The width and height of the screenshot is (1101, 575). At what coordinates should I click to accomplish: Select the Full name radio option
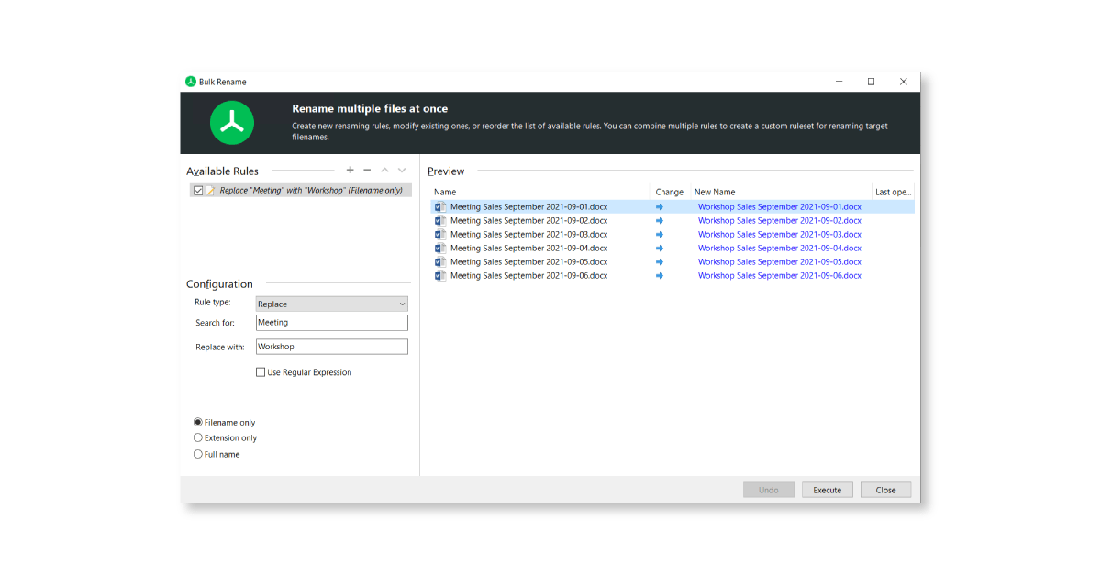tap(198, 454)
